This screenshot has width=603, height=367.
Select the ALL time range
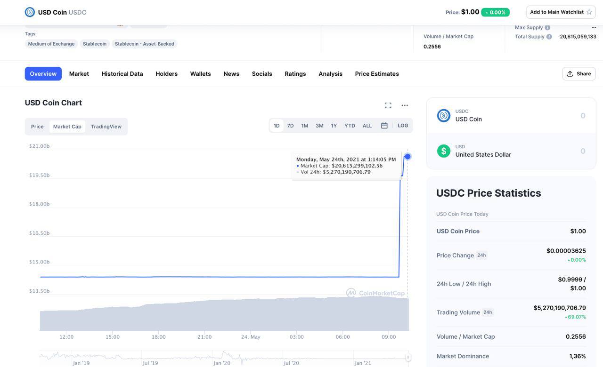367,126
